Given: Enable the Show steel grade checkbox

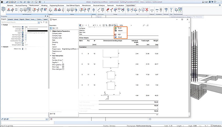Looking at the screenshot, I should point(63,69).
